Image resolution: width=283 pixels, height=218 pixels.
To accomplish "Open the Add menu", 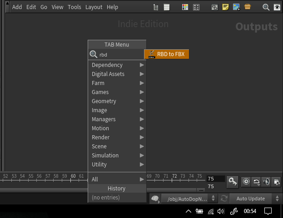I will [x=17, y=7].
